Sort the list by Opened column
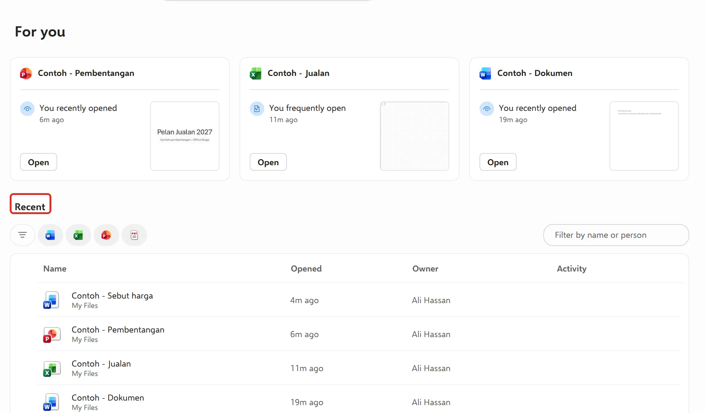The image size is (705, 413). point(306,269)
